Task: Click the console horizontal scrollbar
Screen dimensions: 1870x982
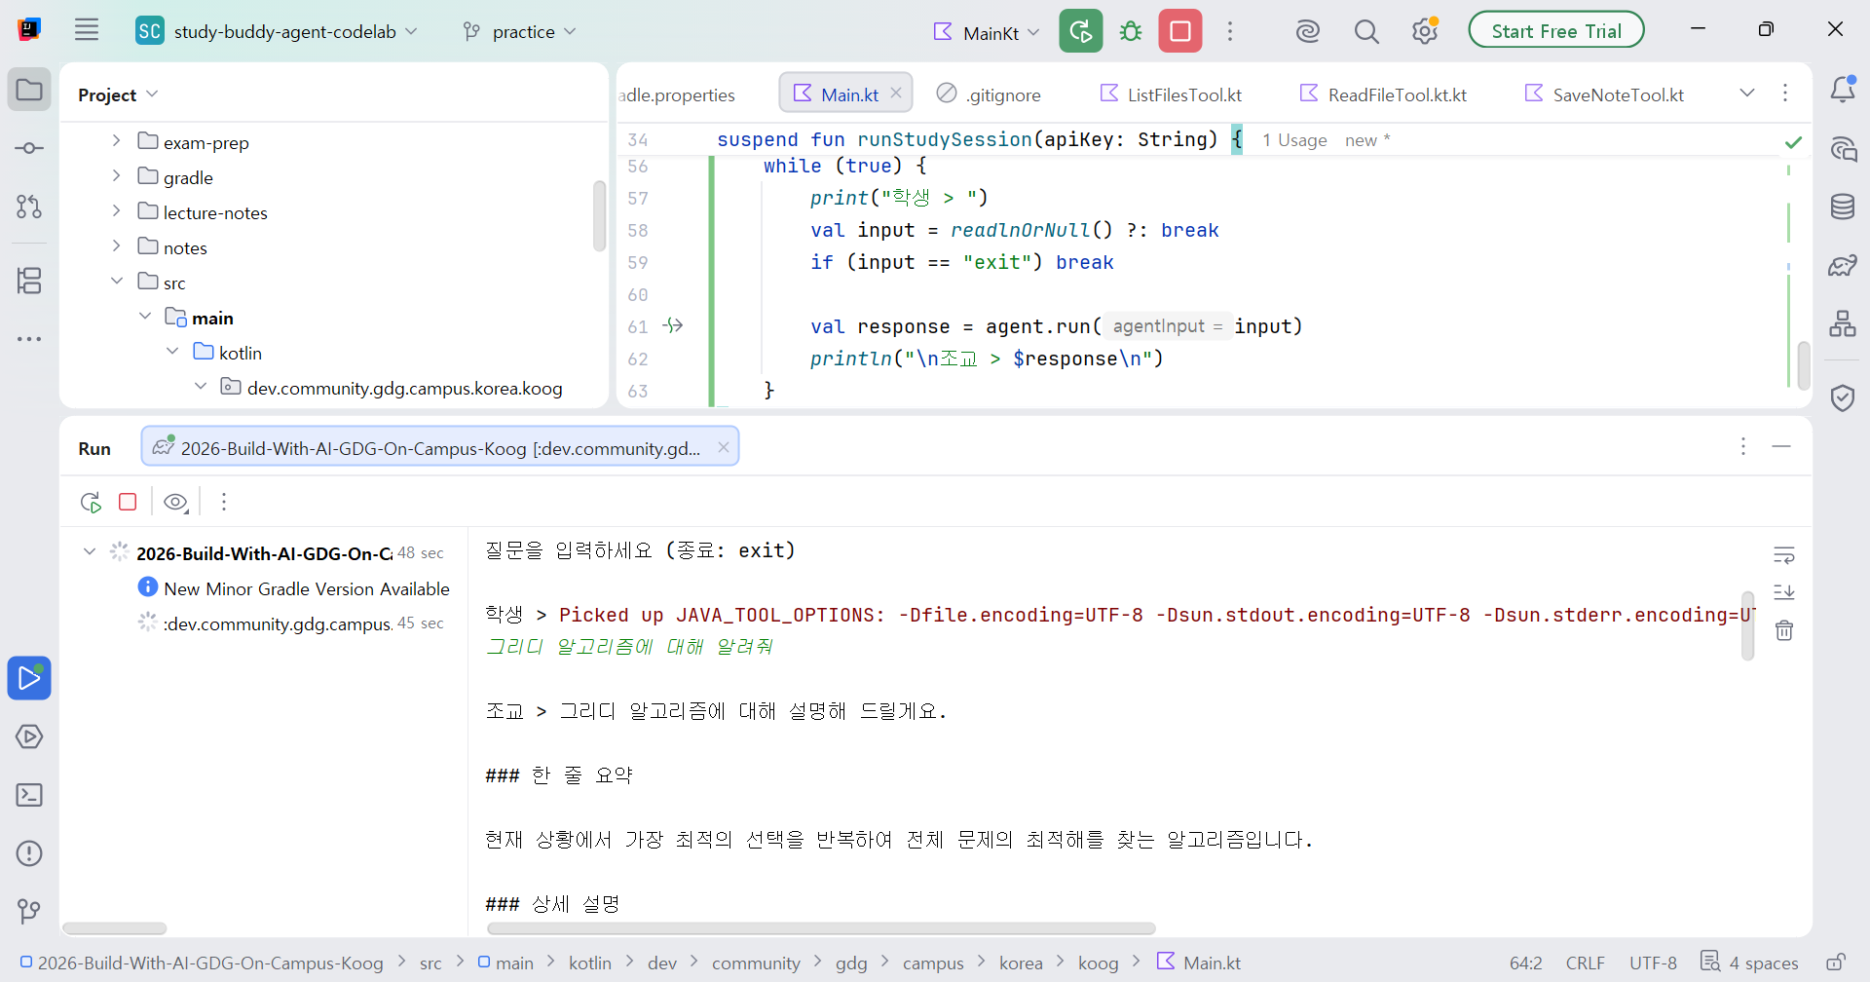Action: click(x=821, y=928)
